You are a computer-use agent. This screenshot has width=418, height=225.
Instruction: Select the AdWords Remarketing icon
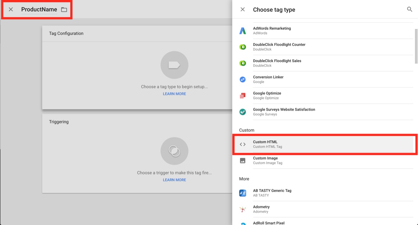[243, 31]
